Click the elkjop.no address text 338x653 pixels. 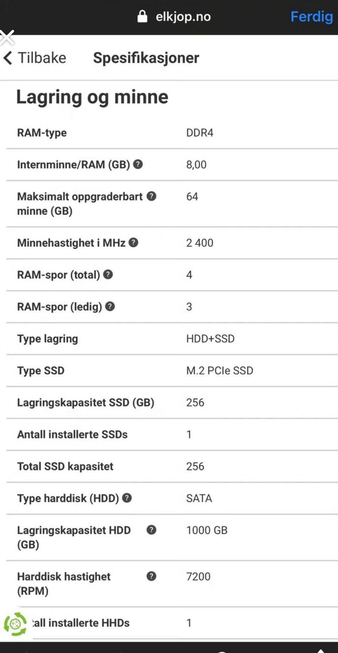click(x=183, y=17)
